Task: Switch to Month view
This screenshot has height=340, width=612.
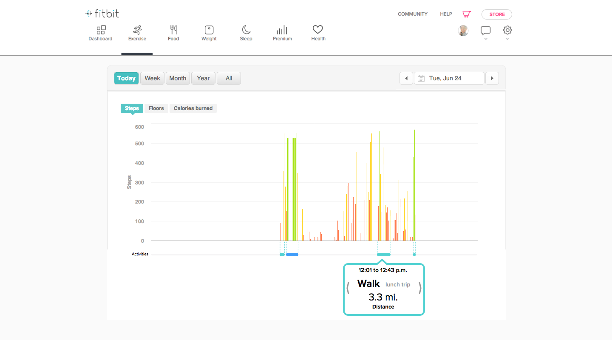Action: tap(178, 78)
